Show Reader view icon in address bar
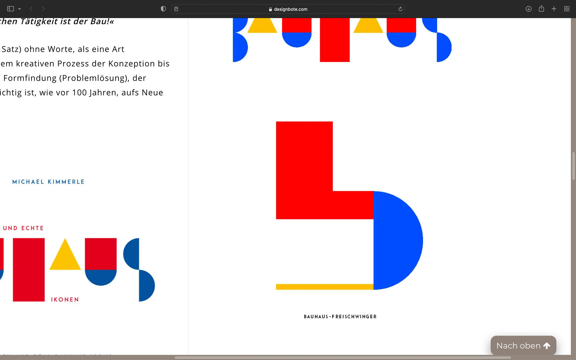576x360 pixels. click(x=176, y=9)
